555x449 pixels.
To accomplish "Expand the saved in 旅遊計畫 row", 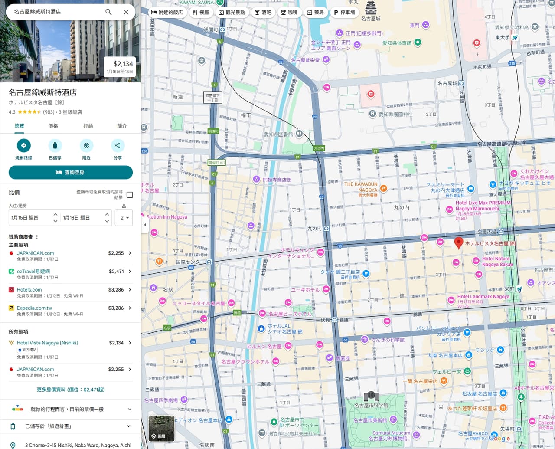I will click(71, 426).
